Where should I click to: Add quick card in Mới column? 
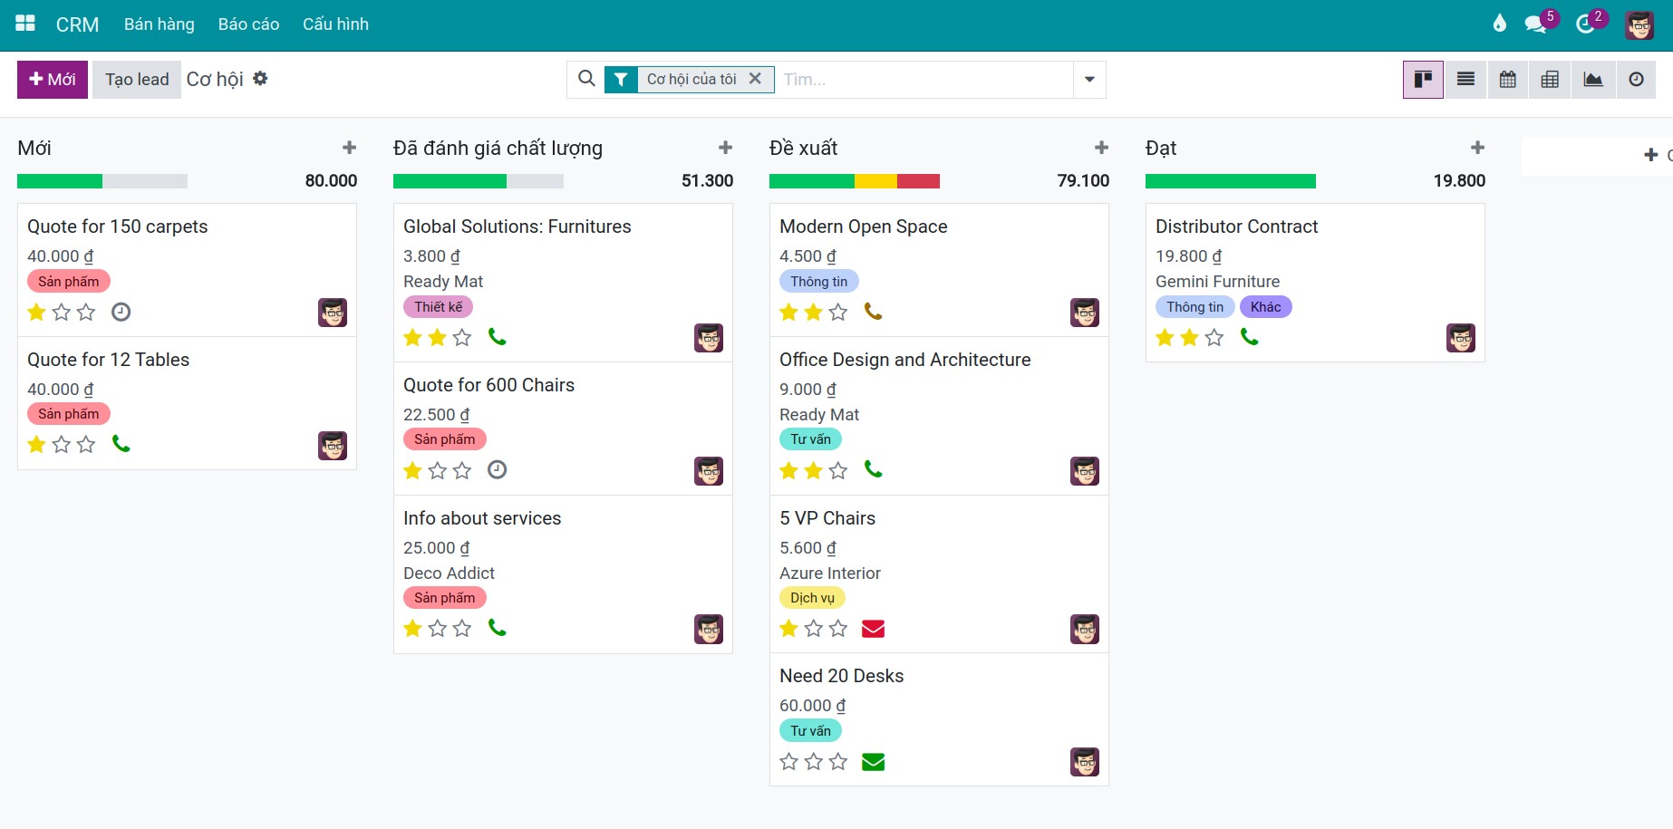pyautogui.click(x=349, y=148)
